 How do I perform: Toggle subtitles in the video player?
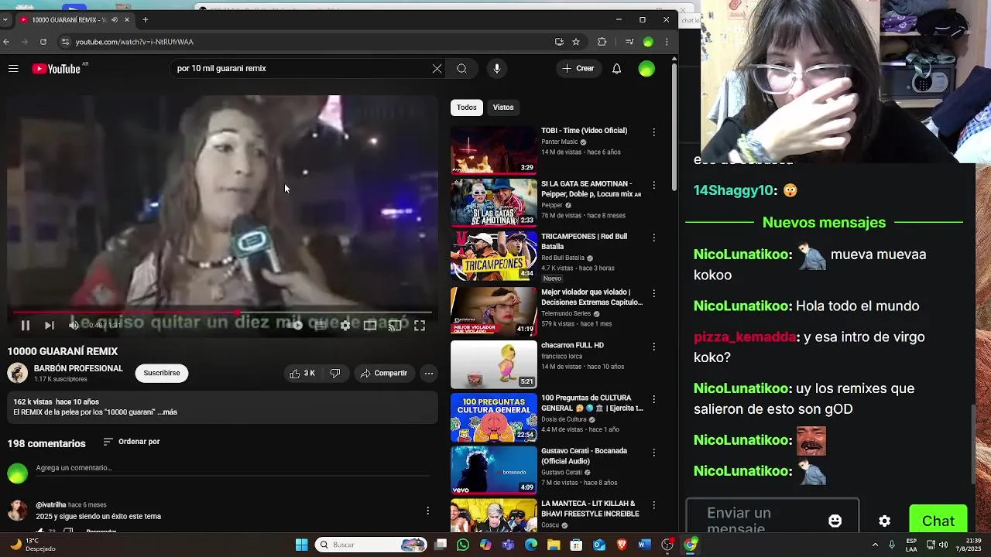click(x=321, y=326)
